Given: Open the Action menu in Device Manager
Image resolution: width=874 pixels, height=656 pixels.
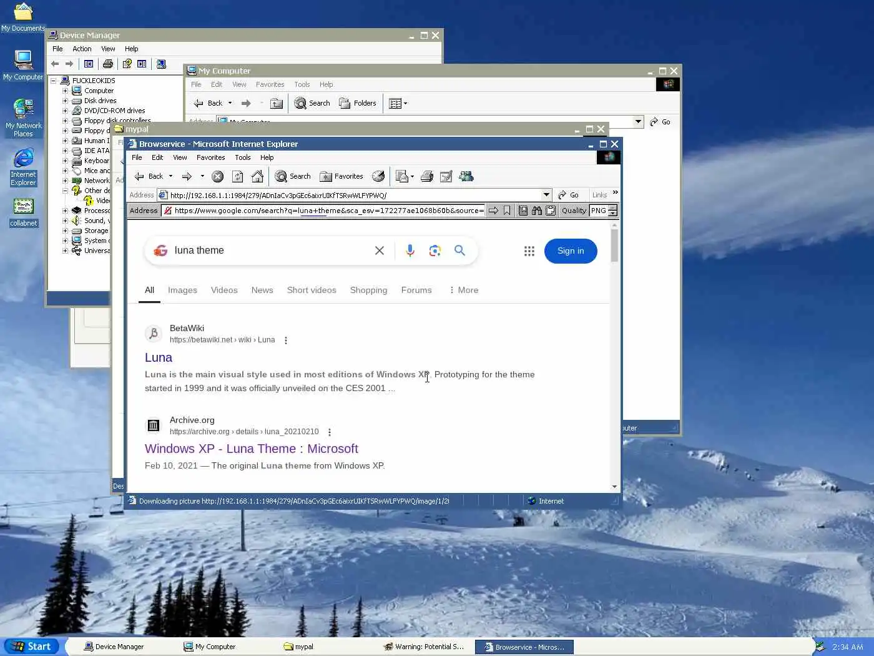Looking at the screenshot, I should click(x=82, y=49).
